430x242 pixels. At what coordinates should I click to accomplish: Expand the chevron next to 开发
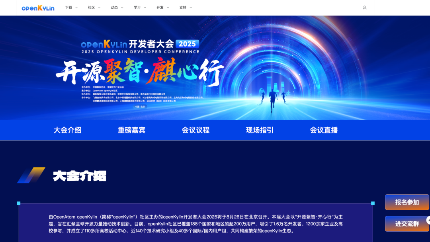click(x=168, y=8)
